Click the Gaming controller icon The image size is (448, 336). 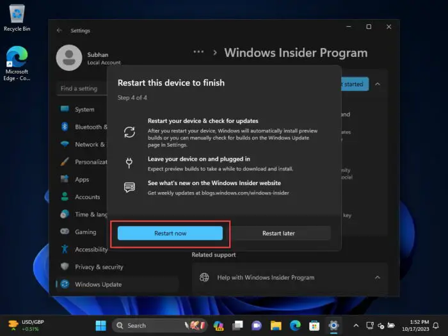pyautogui.click(x=65, y=232)
